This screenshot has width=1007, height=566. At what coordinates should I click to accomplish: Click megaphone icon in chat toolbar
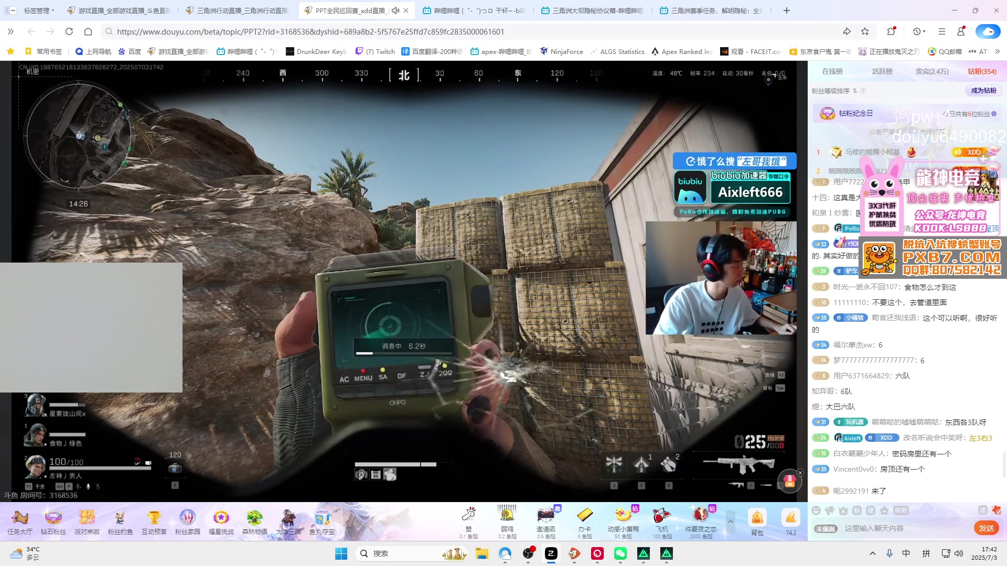point(830,510)
